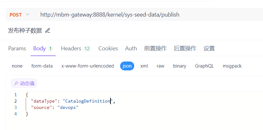Click the magic wand 动态值 button
The height and width of the screenshot is (130, 263).
pos(24,83)
